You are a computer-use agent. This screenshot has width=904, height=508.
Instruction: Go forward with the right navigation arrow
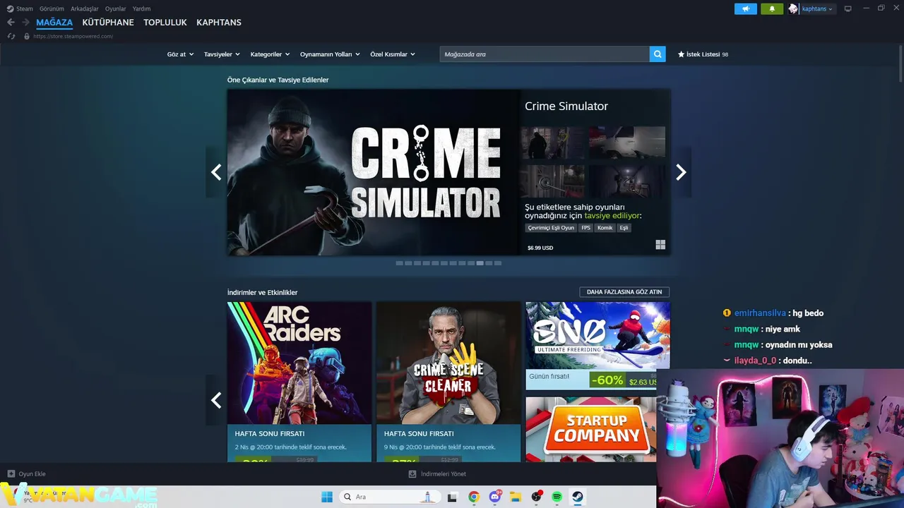(25, 23)
